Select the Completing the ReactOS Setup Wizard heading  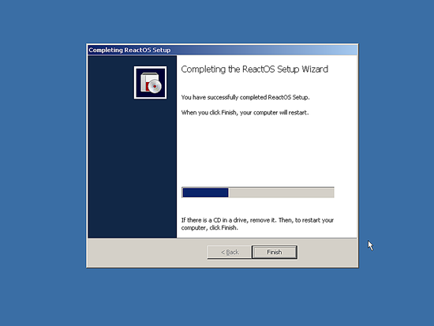(254, 69)
